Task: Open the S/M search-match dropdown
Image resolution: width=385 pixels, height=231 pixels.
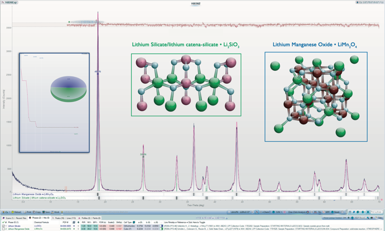Action: pyautogui.click(x=279, y=212)
